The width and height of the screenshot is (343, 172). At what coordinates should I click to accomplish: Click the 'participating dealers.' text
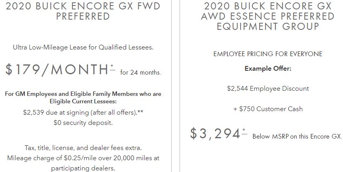(x=83, y=168)
